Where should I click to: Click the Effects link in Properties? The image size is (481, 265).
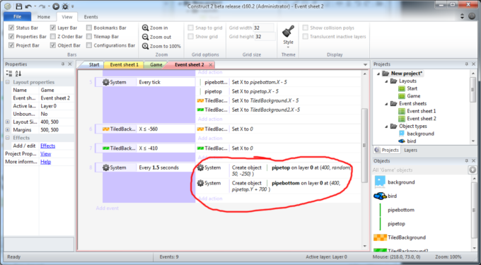click(48, 146)
